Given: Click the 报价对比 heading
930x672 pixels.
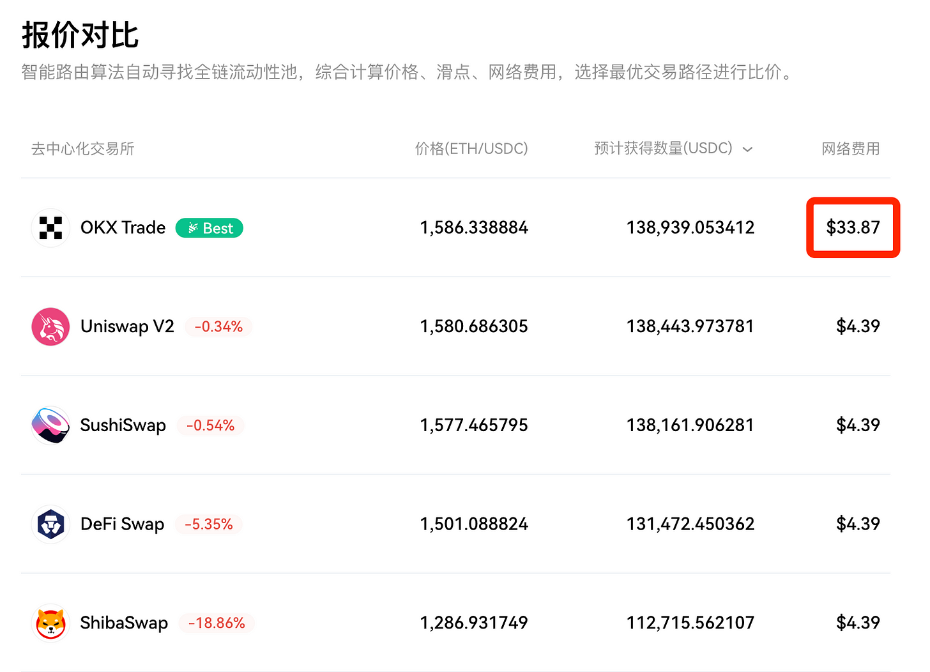Looking at the screenshot, I should [80, 35].
